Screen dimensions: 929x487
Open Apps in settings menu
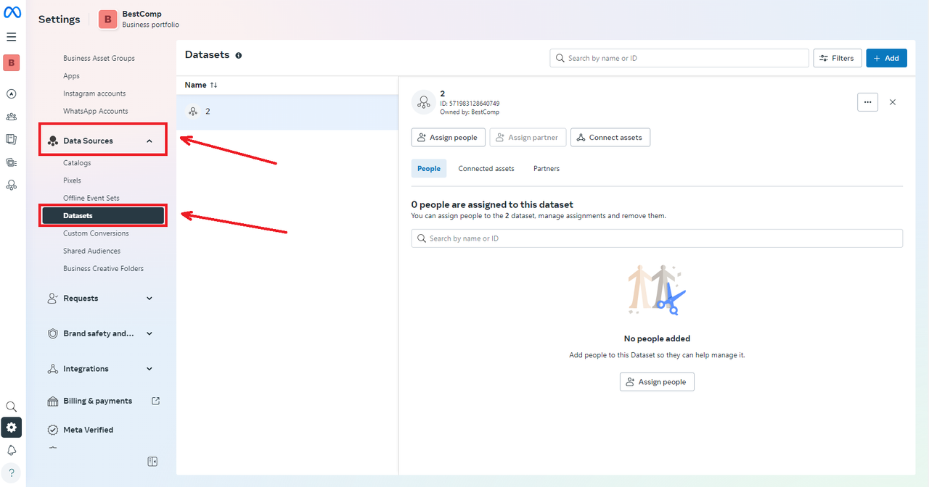tap(71, 76)
